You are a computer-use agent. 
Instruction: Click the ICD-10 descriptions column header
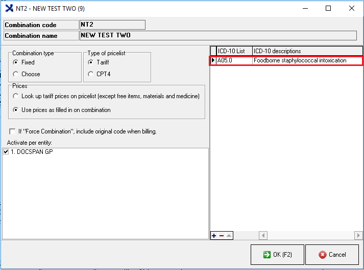coord(307,51)
